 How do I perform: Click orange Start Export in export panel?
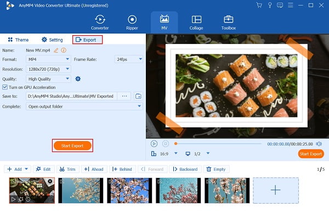(x=72, y=145)
